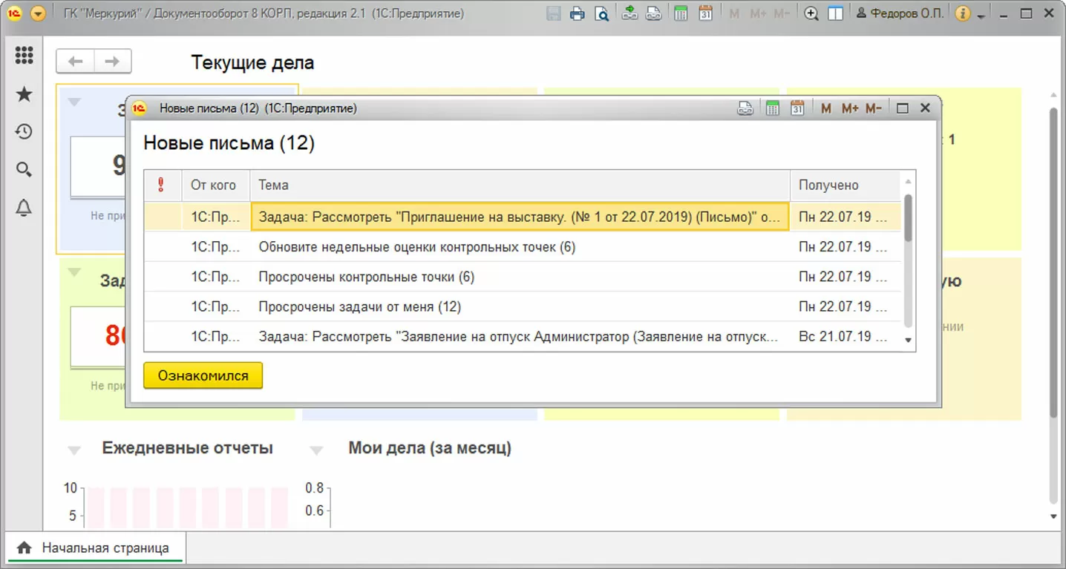Open Search magnifier in the sidebar

pos(24,170)
